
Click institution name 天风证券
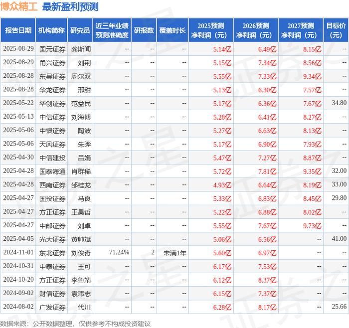(52, 144)
